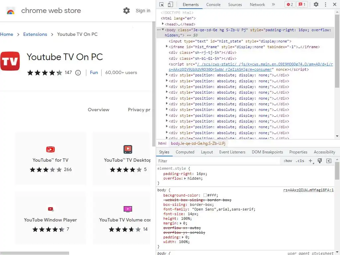Image resolution: width=340 pixels, height=255 pixels.
Task: Toggle the device toolbar icon
Action: (171, 5)
